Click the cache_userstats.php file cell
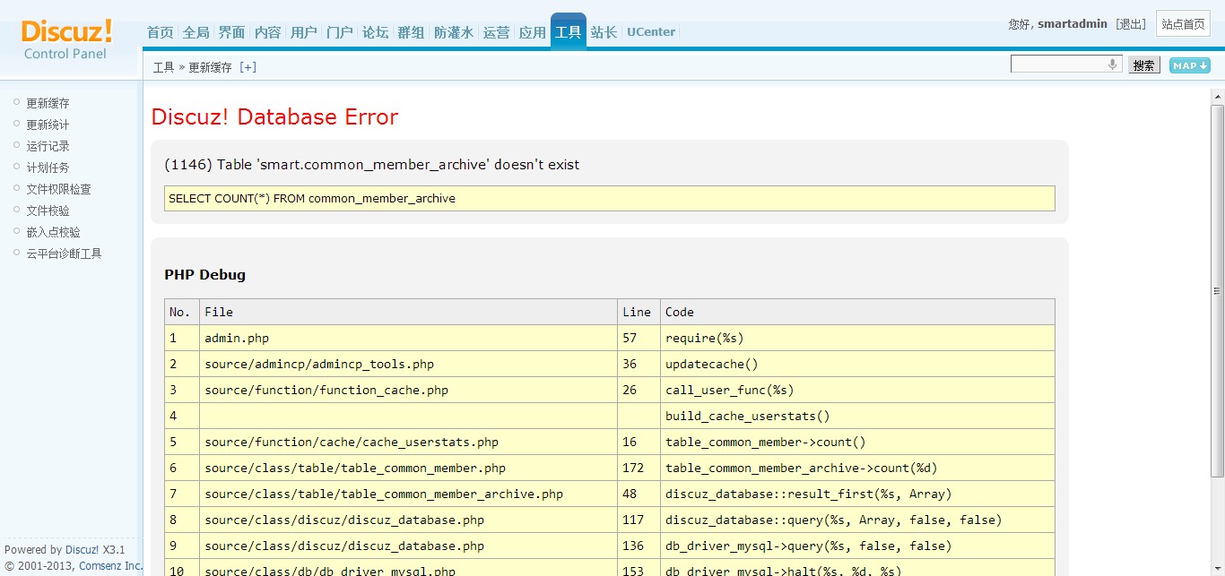The height and width of the screenshot is (576, 1225). (409, 442)
